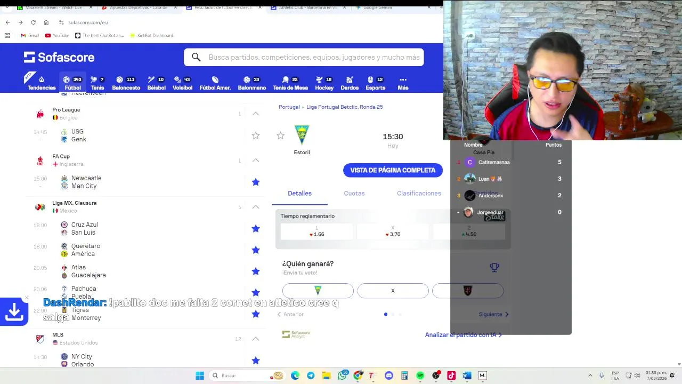Screen dimensions: 682x384
Task: Open the Windows Start menu
Action: [200, 375]
